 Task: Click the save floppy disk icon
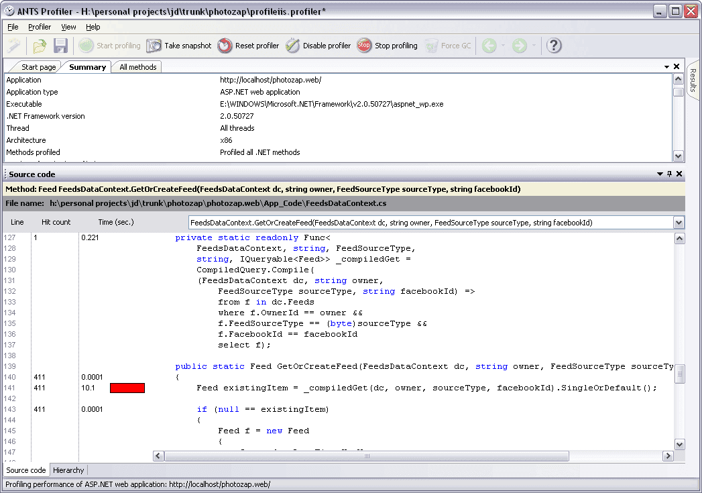[x=60, y=46]
